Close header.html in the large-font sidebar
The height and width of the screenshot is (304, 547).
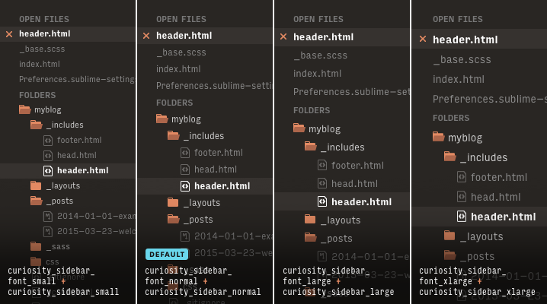(283, 36)
